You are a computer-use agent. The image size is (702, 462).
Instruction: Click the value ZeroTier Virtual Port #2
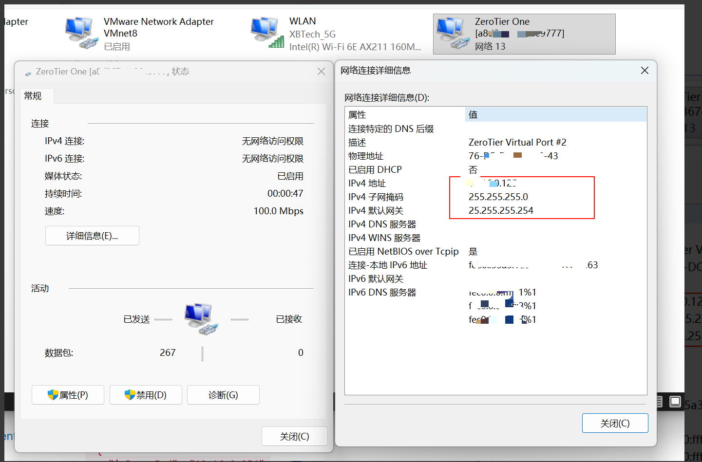517,142
